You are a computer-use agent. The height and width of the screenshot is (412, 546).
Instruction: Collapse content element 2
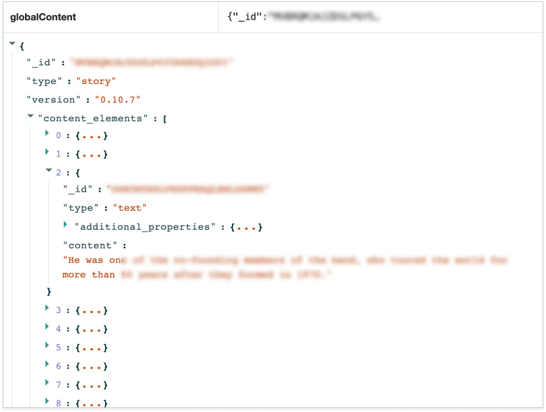pos(49,171)
